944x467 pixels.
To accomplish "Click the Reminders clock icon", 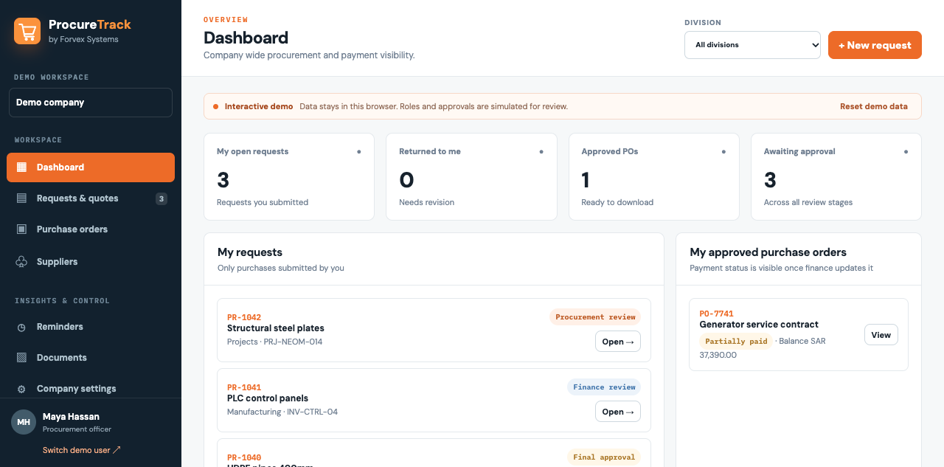I will click(21, 327).
